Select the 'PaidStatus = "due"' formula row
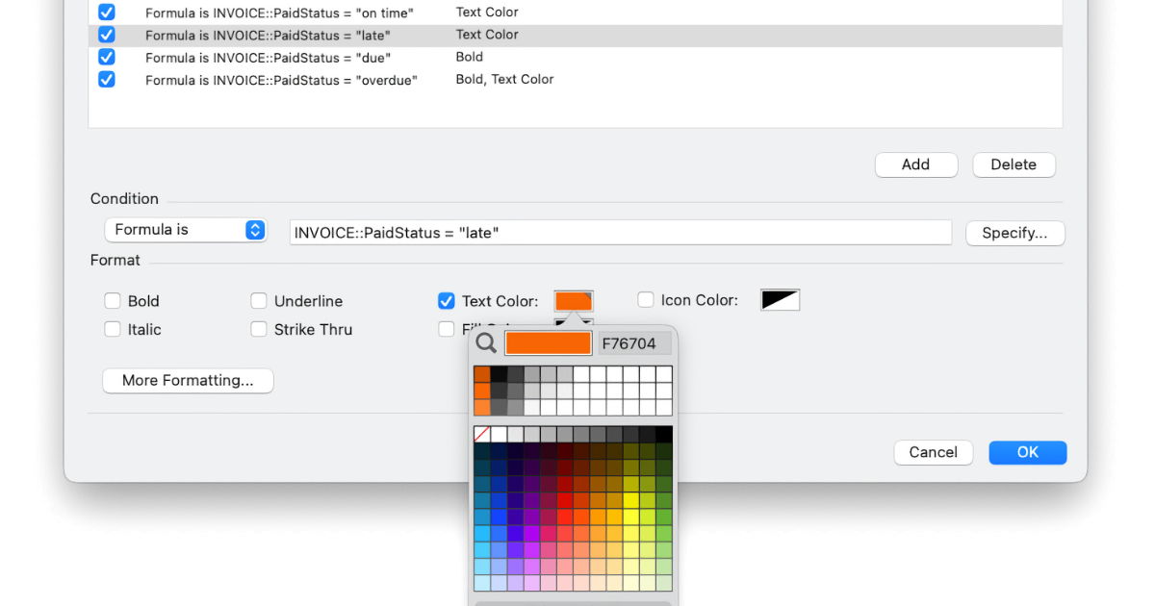The image size is (1155, 606). pos(576,57)
